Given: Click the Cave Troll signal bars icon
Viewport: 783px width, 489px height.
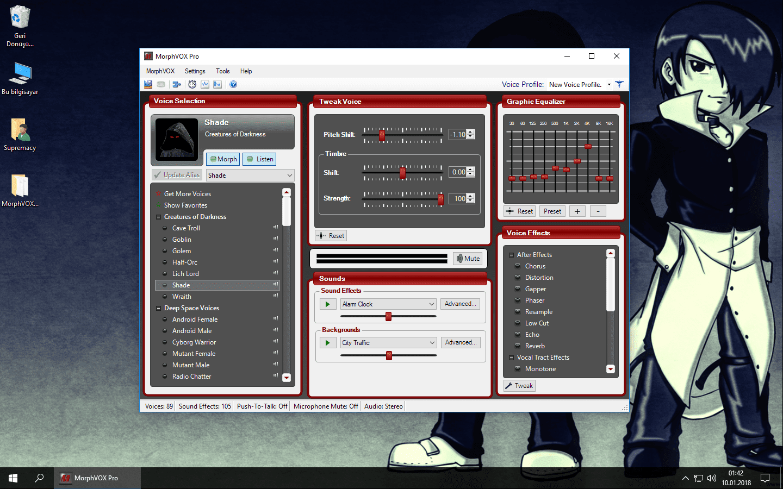Looking at the screenshot, I should (x=275, y=228).
